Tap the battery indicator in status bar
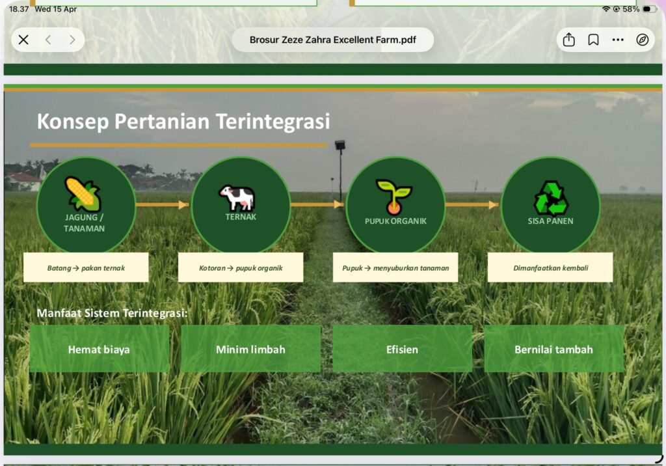The width and height of the screenshot is (666, 466). [x=649, y=9]
